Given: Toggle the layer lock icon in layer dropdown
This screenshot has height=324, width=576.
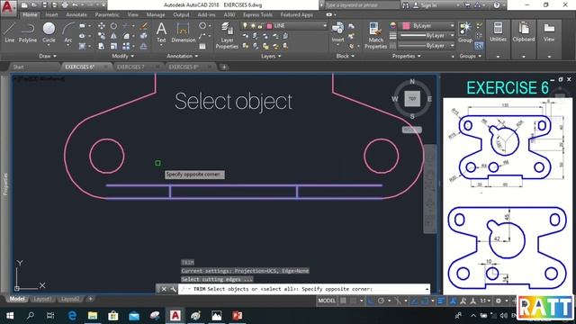Looking at the screenshot, I should click(260, 26).
